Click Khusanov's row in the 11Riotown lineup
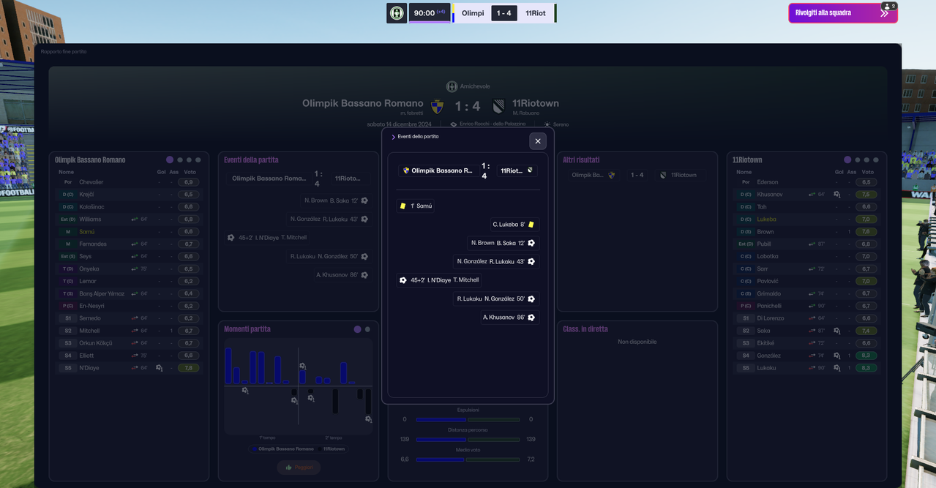Viewport: 936px width, 488px height. (807, 195)
